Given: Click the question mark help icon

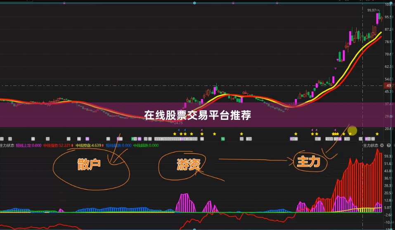Looking at the screenshot, I should click(x=388, y=145).
